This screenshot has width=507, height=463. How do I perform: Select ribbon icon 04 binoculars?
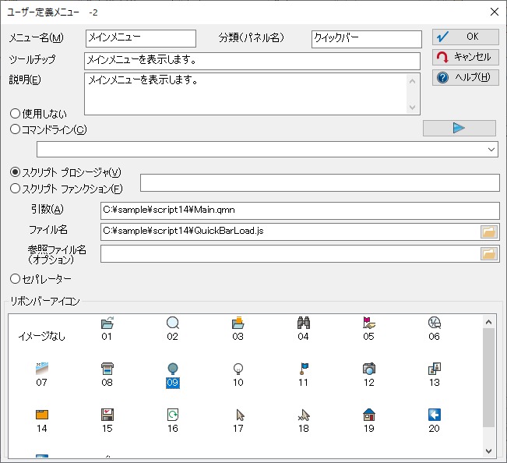tap(303, 329)
